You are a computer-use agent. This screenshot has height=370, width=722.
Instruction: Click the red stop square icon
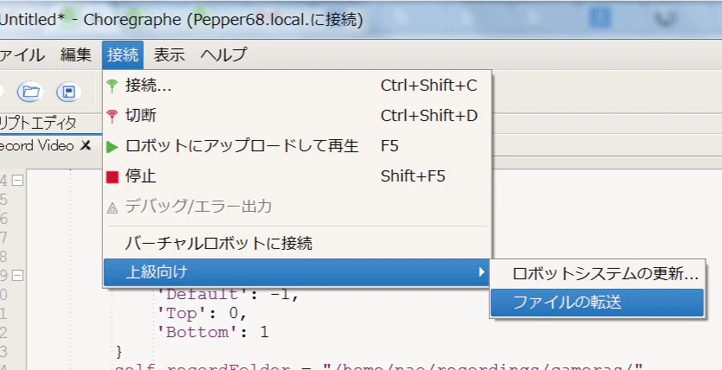point(113,177)
